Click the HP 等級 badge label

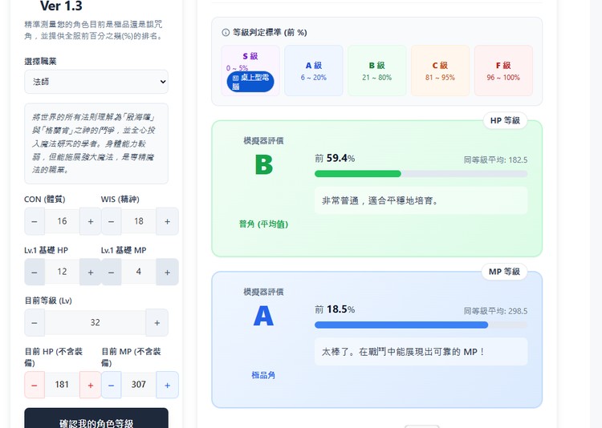tap(505, 120)
